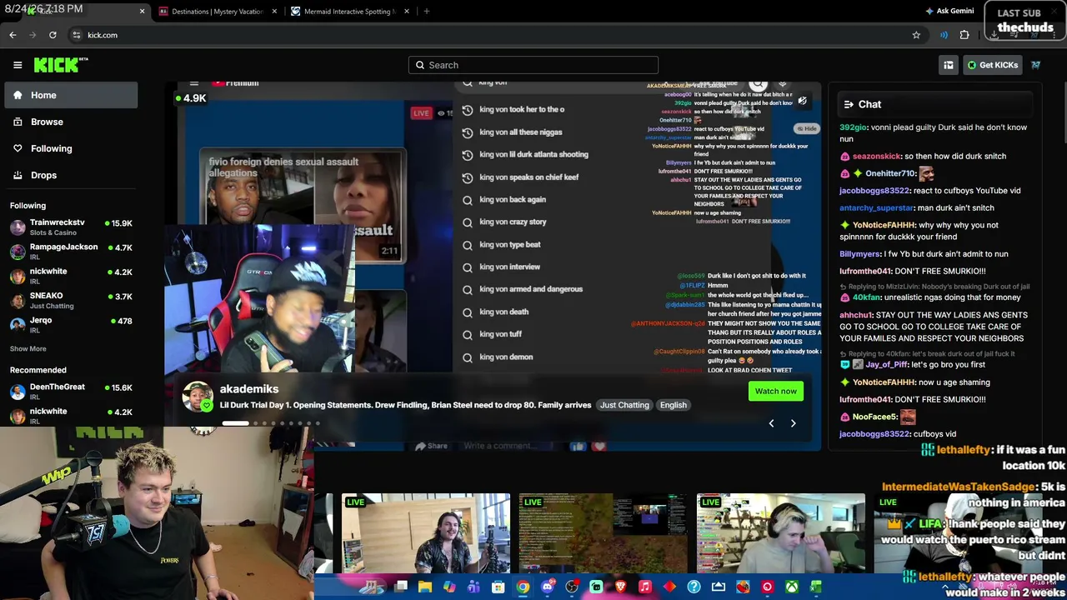Go to Home in the Kick sidebar
The image size is (1067, 600).
click(x=71, y=95)
